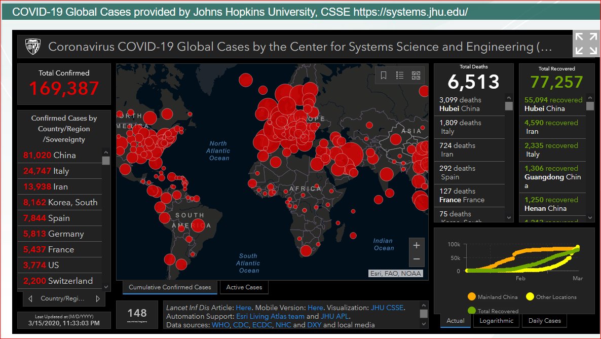Show the map legend list icon

pyautogui.click(x=400, y=75)
